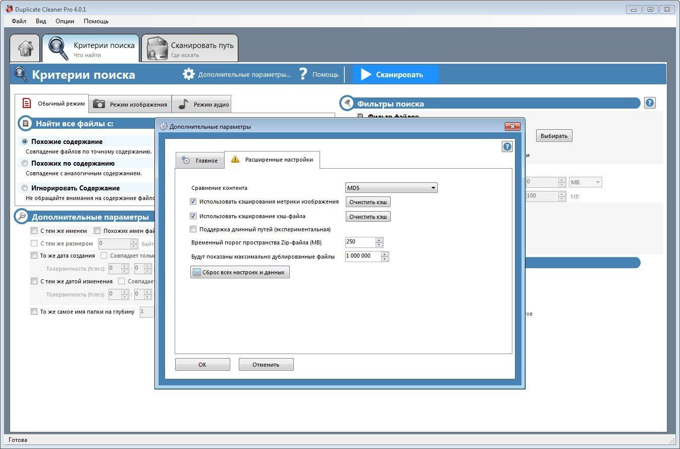Click max duplicates field 1 000 000
The image size is (680, 449).
tap(363, 257)
